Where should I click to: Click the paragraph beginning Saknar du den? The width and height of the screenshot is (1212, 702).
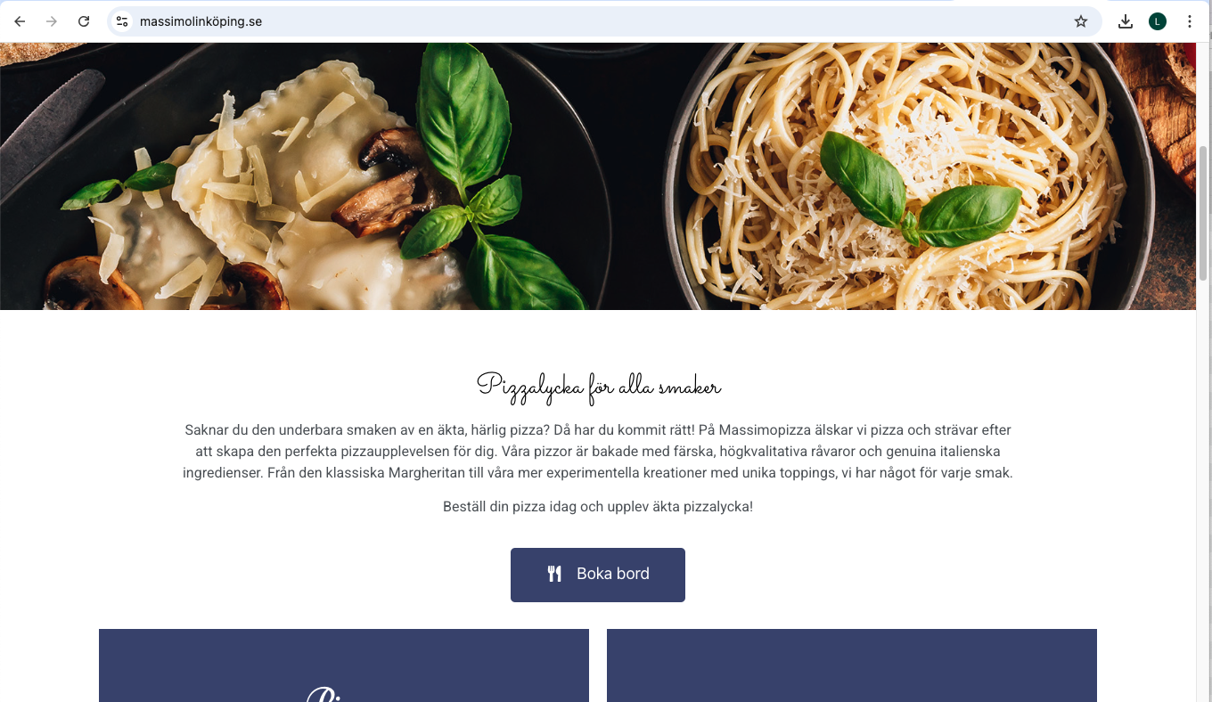(x=598, y=452)
